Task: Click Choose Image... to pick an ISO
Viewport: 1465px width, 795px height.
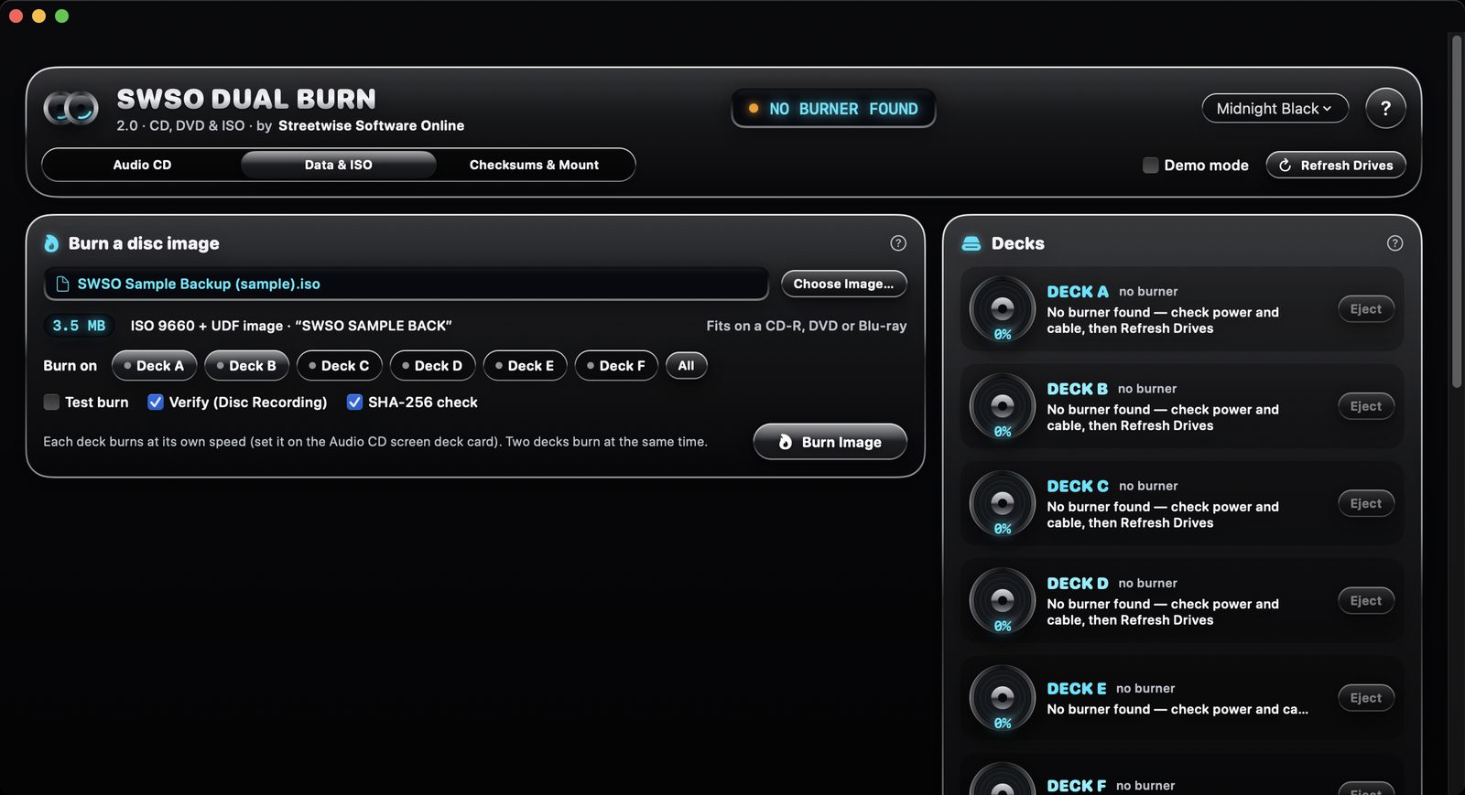Action: pos(844,284)
